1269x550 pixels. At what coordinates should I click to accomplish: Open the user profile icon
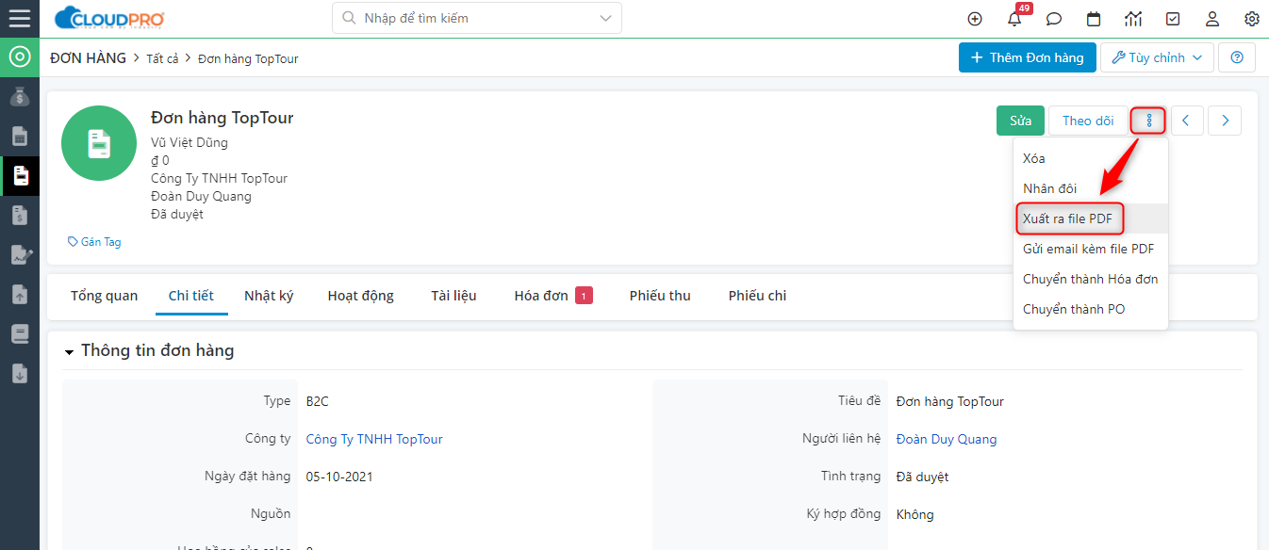click(x=1212, y=19)
